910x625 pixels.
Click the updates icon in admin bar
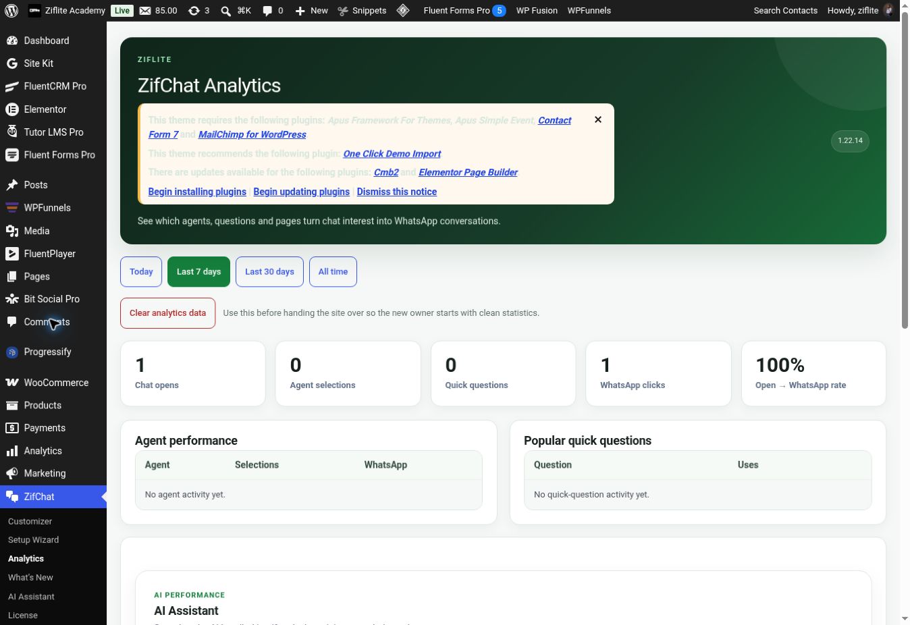[x=194, y=11]
